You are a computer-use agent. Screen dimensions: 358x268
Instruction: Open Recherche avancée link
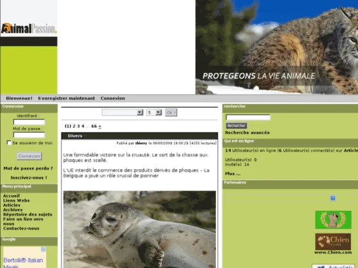(x=247, y=133)
